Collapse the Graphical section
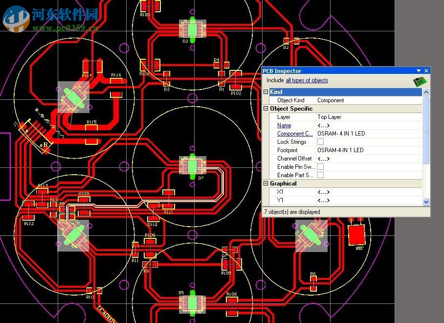The image size is (444, 323). [x=266, y=184]
